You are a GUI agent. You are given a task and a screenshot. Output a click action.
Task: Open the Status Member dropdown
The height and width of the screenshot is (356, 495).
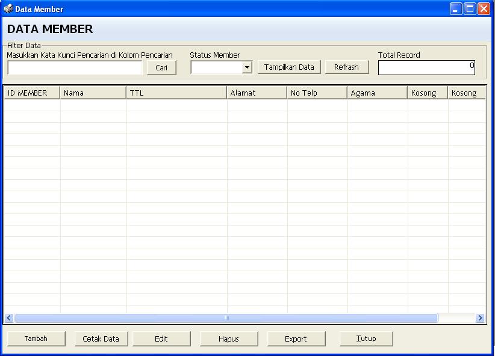[x=247, y=67]
